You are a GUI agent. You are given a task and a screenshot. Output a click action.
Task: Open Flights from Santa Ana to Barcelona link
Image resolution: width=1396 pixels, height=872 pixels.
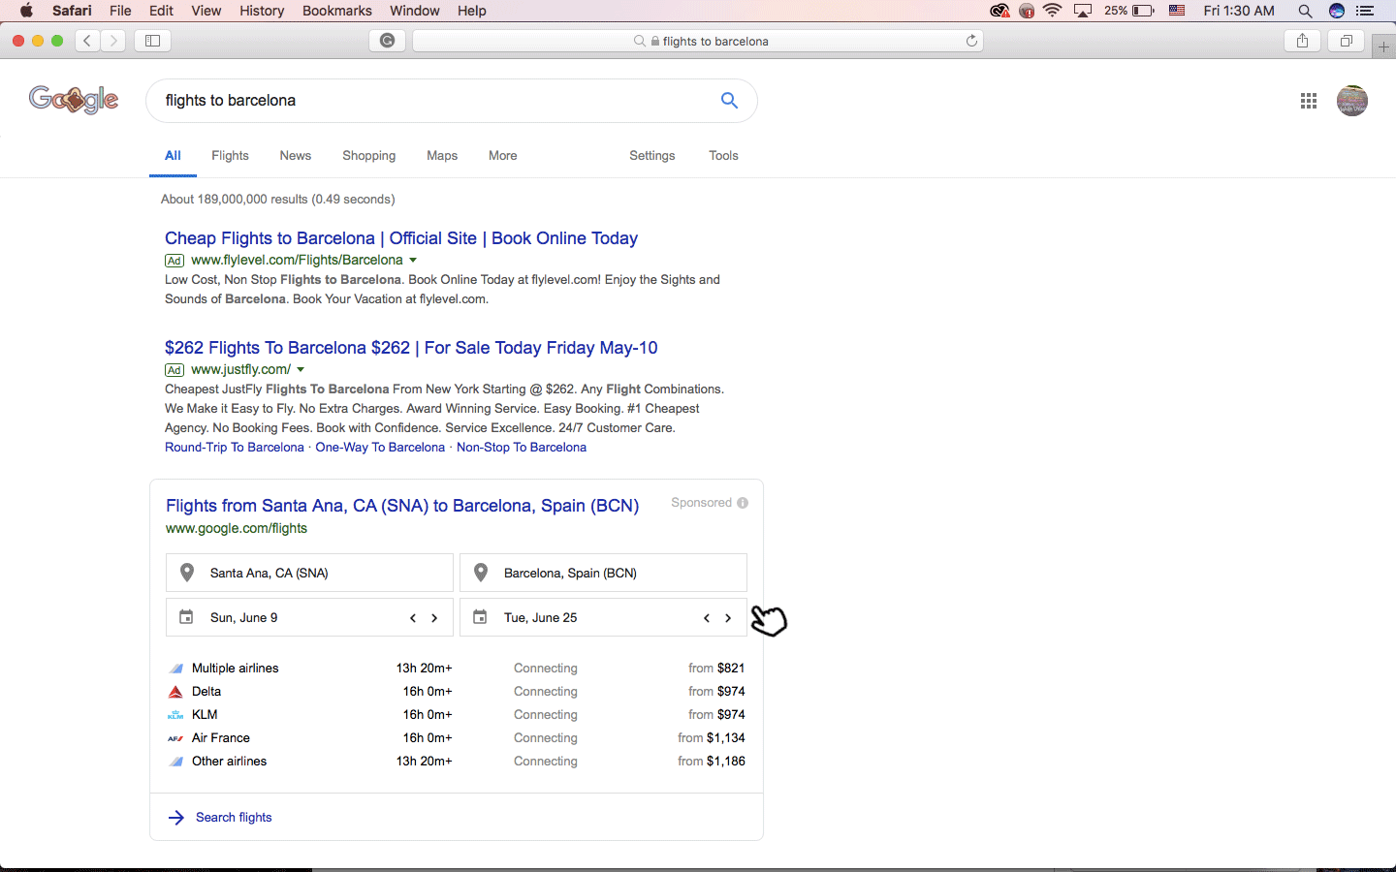(x=402, y=506)
